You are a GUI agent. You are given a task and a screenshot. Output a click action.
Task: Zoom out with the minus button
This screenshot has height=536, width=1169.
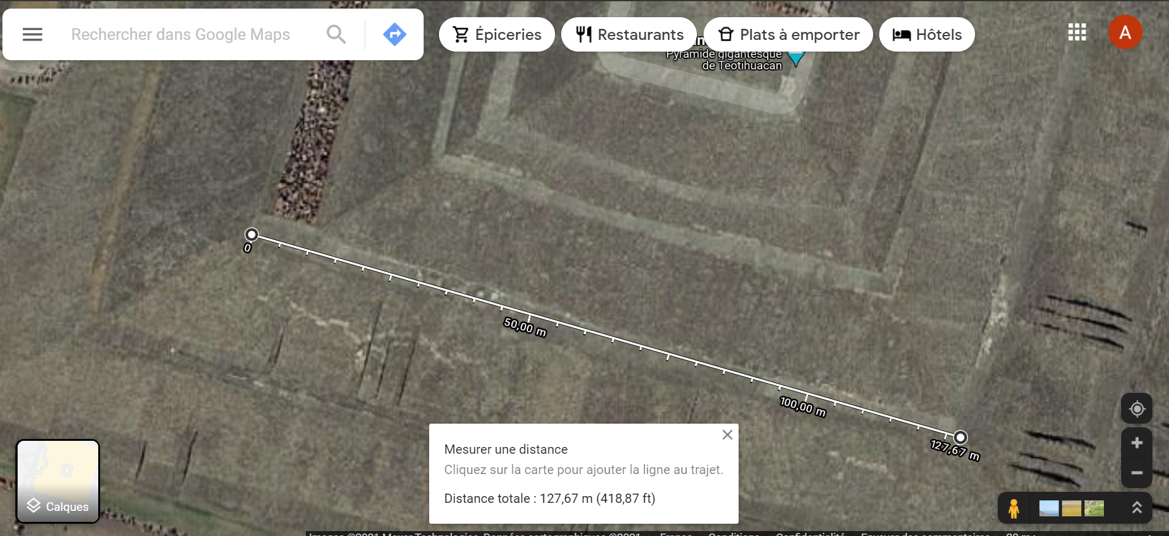tap(1136, 473)
